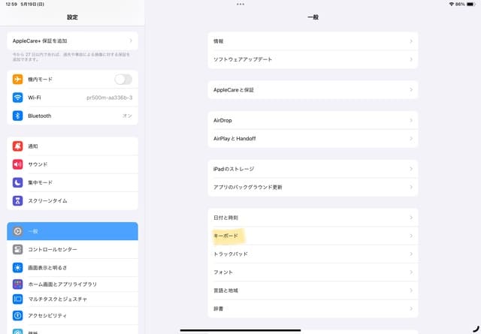Tap chevron on 言語と地域 row
This screenshot has height=334, width=481.
[411, 290]
